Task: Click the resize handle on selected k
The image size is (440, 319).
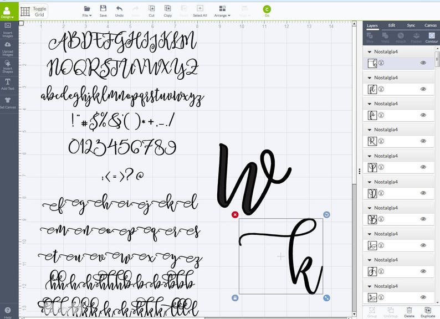Action: (x=326, y=298)
